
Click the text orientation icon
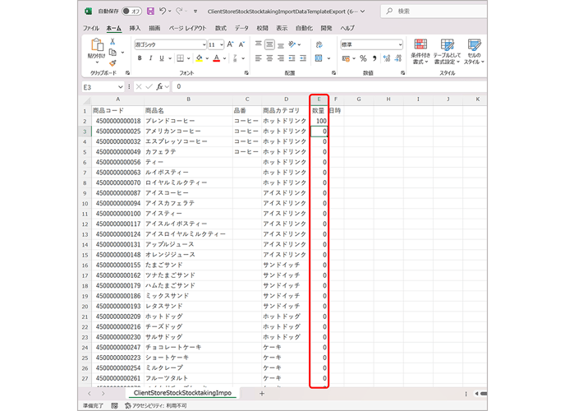292,44
